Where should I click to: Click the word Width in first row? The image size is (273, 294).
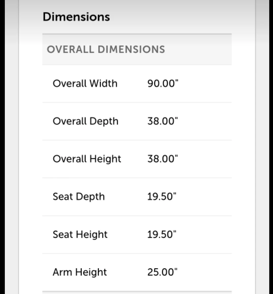tap(104, 83)
